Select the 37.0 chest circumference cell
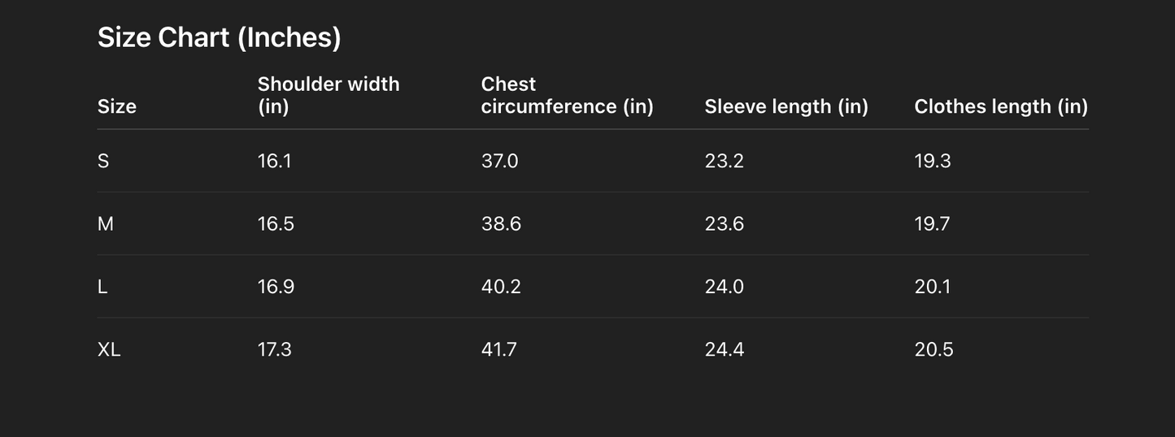The image size is (1175, 437). pyautogui.click(x=499, y=161)
